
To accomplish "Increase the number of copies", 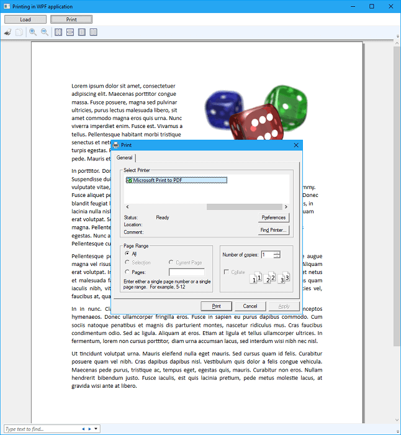I will pyautogui.click(x=277, y=252).
